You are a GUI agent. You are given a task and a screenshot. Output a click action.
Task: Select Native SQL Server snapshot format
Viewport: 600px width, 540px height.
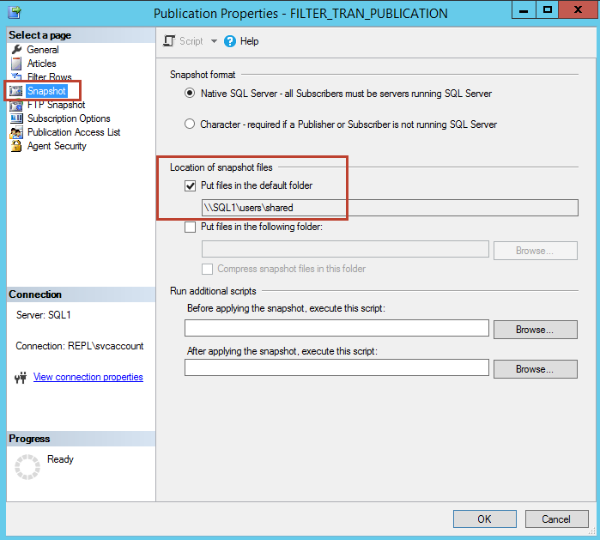190,94
